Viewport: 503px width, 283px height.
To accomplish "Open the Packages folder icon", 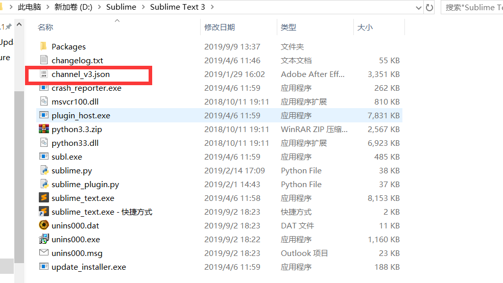I will [x=43, y=46].
